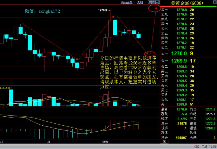The height and width of the screenshot is (149, 217).
Task: Click the clock showing 13:09
Action: point(213,146)
